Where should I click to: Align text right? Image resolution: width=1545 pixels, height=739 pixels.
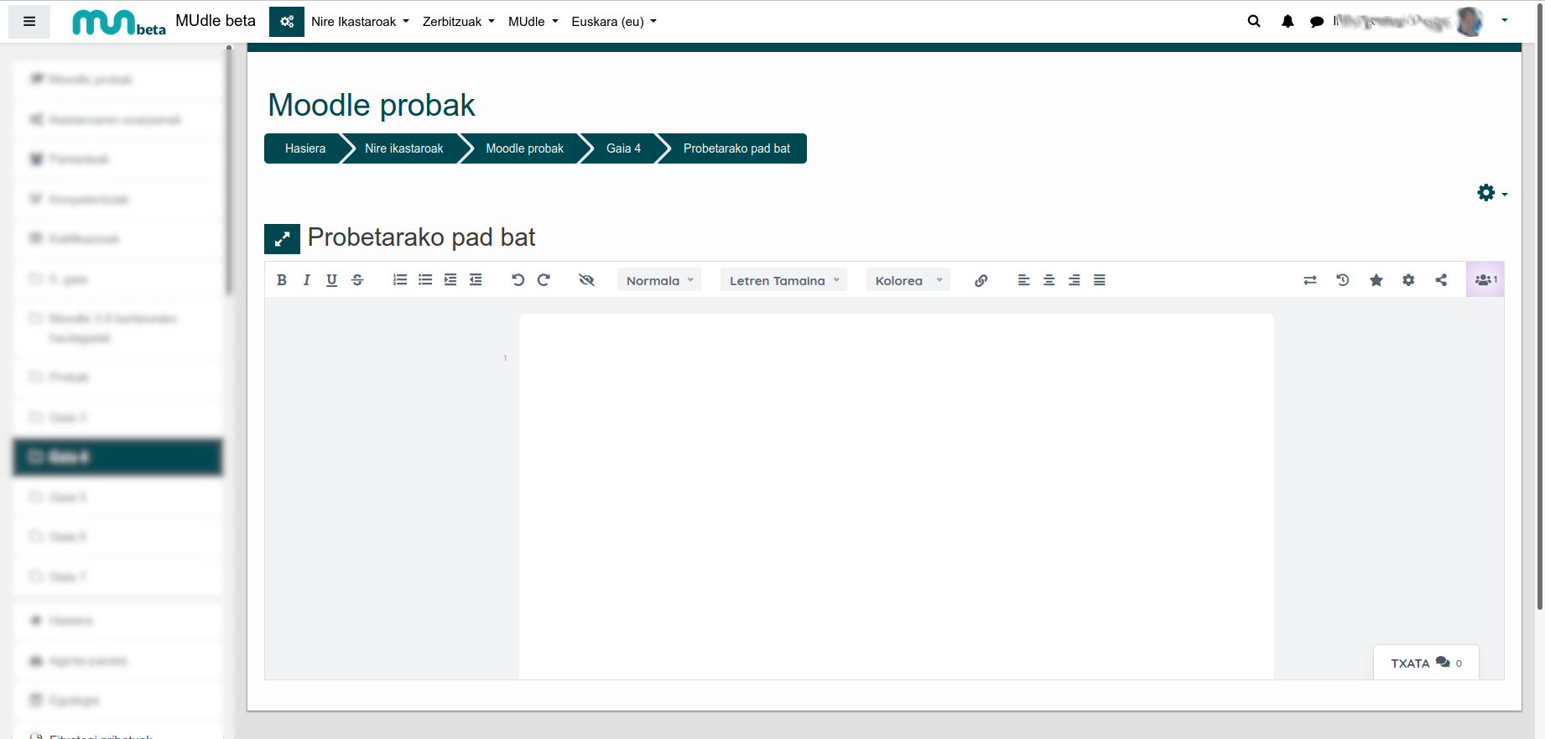click(x=1074, y=280)
